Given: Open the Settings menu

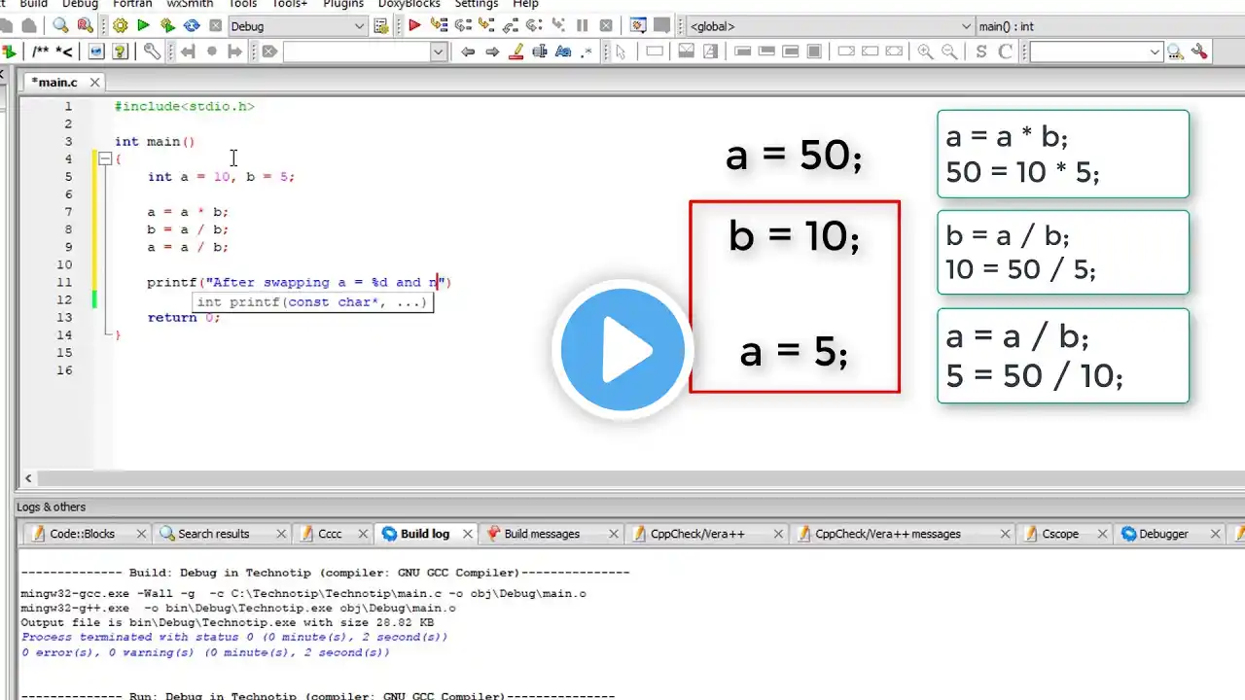Looking at the screenshot, I should (x=477, y=4).
